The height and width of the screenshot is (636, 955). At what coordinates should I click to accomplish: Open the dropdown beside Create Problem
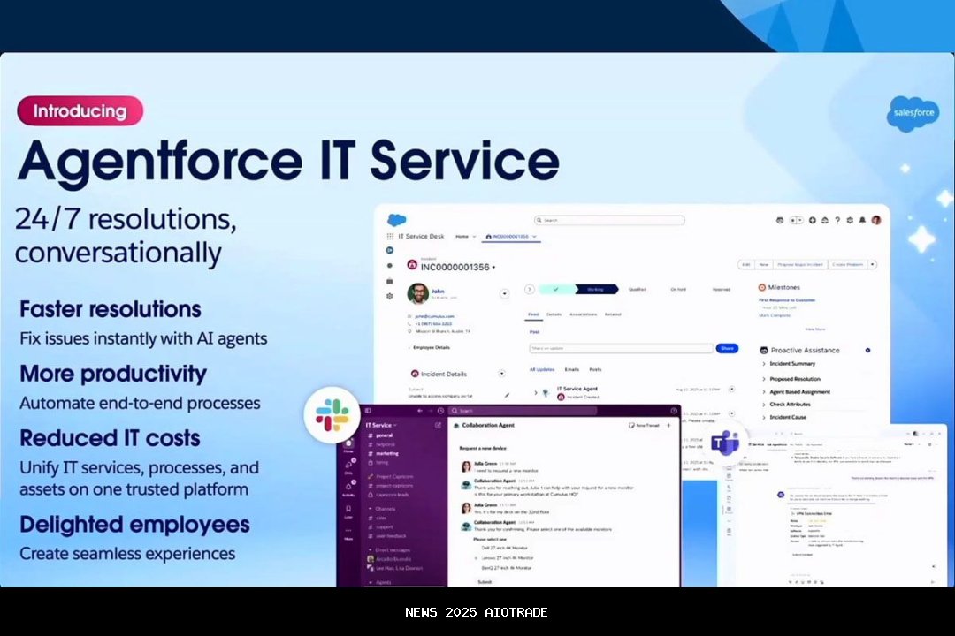(872, 264)
